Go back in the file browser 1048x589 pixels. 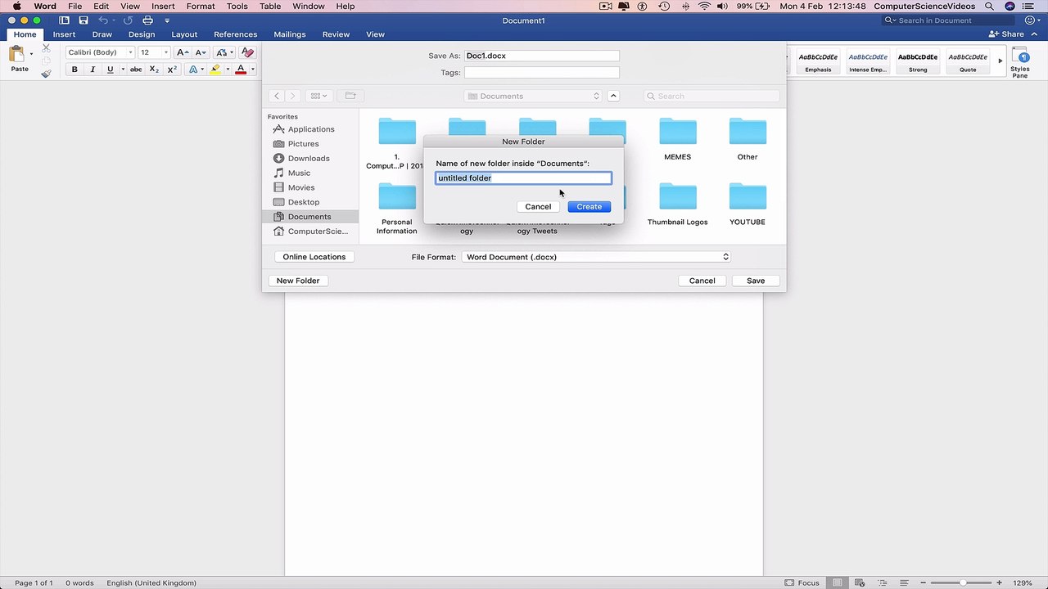(277, 96)
